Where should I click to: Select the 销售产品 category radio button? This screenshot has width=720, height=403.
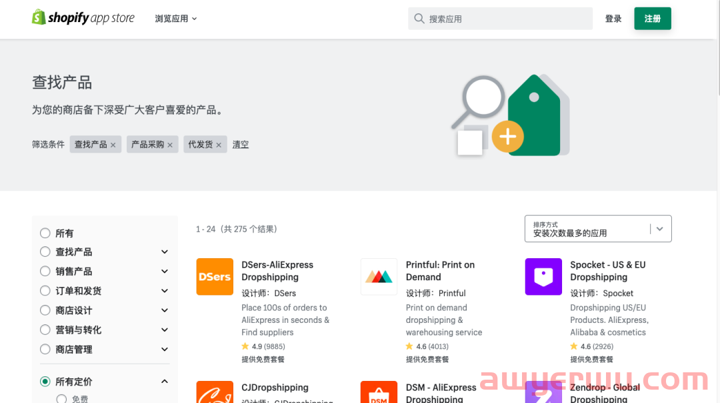tap(45, 272)
